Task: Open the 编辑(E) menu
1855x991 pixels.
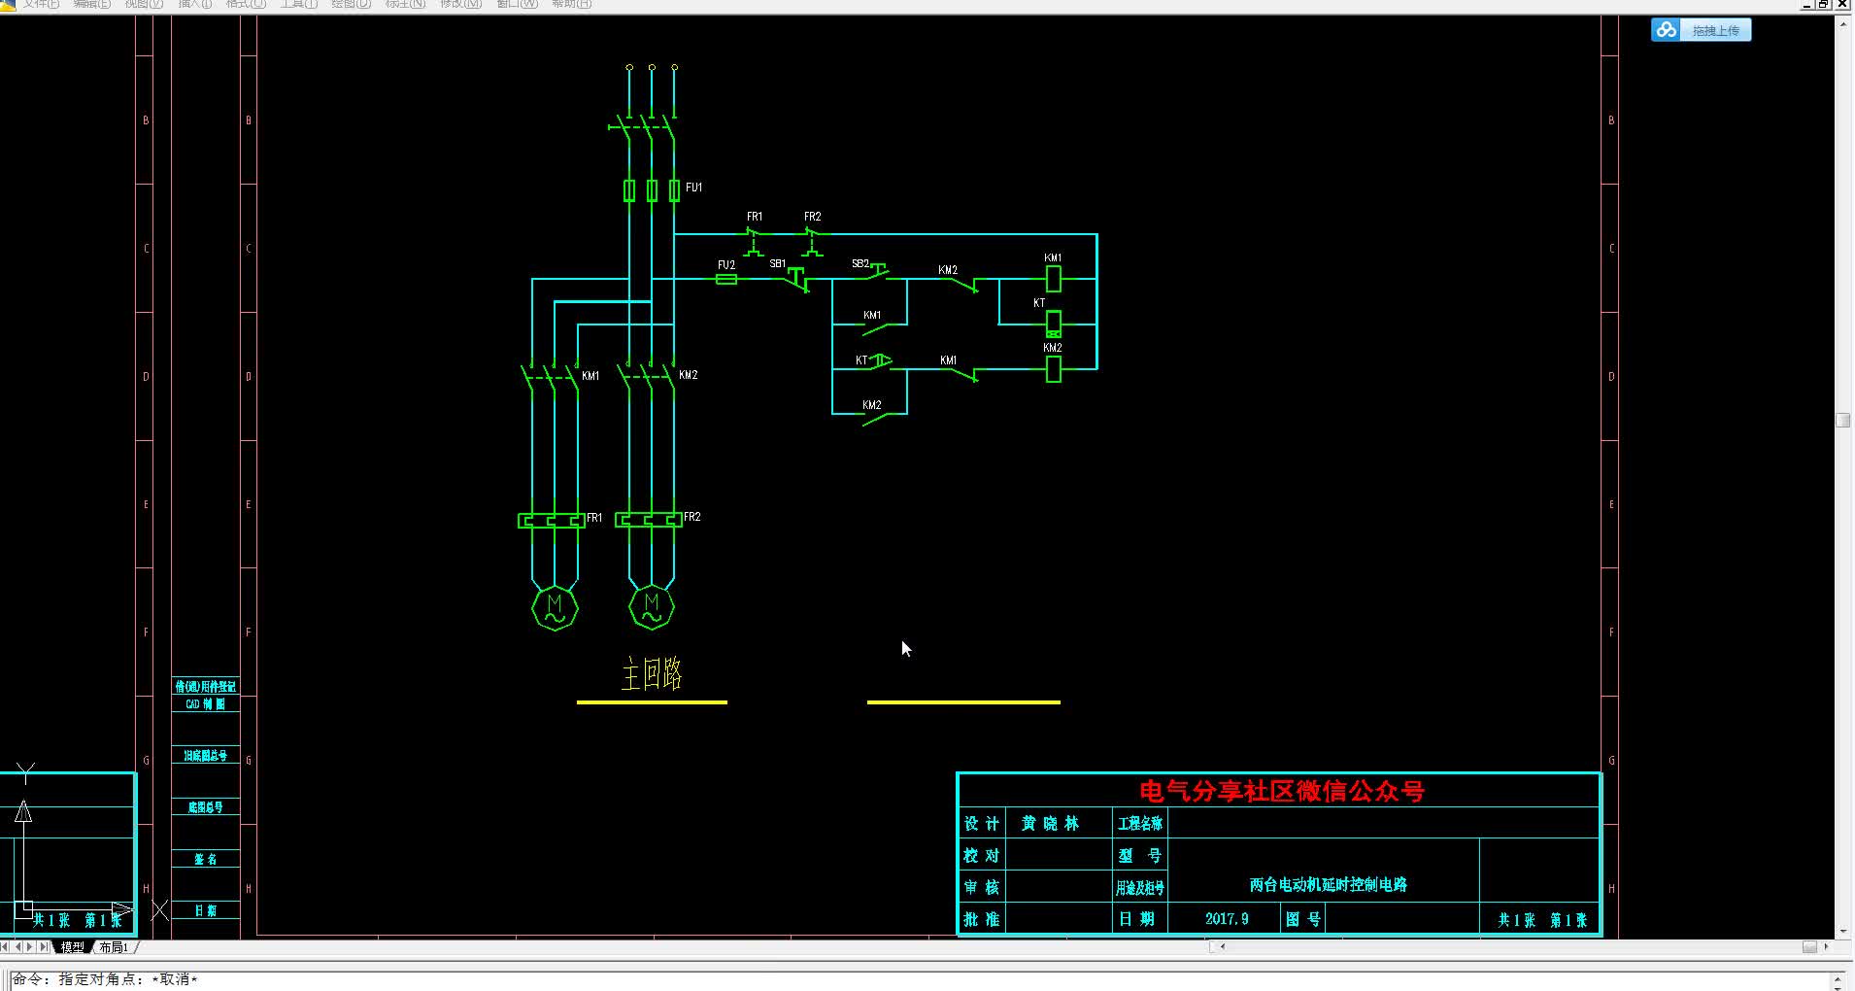Action: pos(92,4)
